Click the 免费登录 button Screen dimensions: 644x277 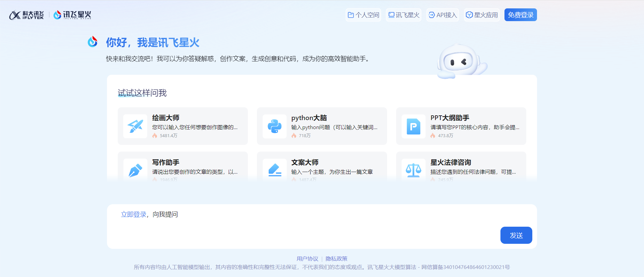pos(521,15)
